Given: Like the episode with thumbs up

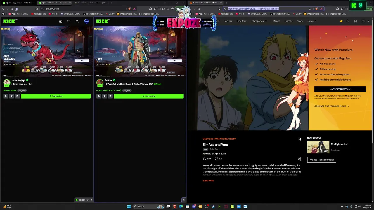Looking at the screenshot, I should click(x=205, y=159).
